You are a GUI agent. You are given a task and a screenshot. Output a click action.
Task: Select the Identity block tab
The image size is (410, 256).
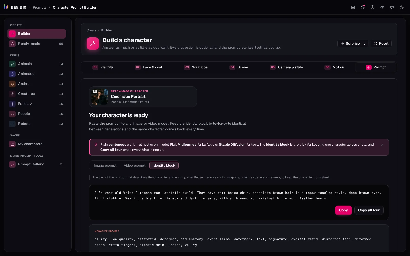click(164, 166)
